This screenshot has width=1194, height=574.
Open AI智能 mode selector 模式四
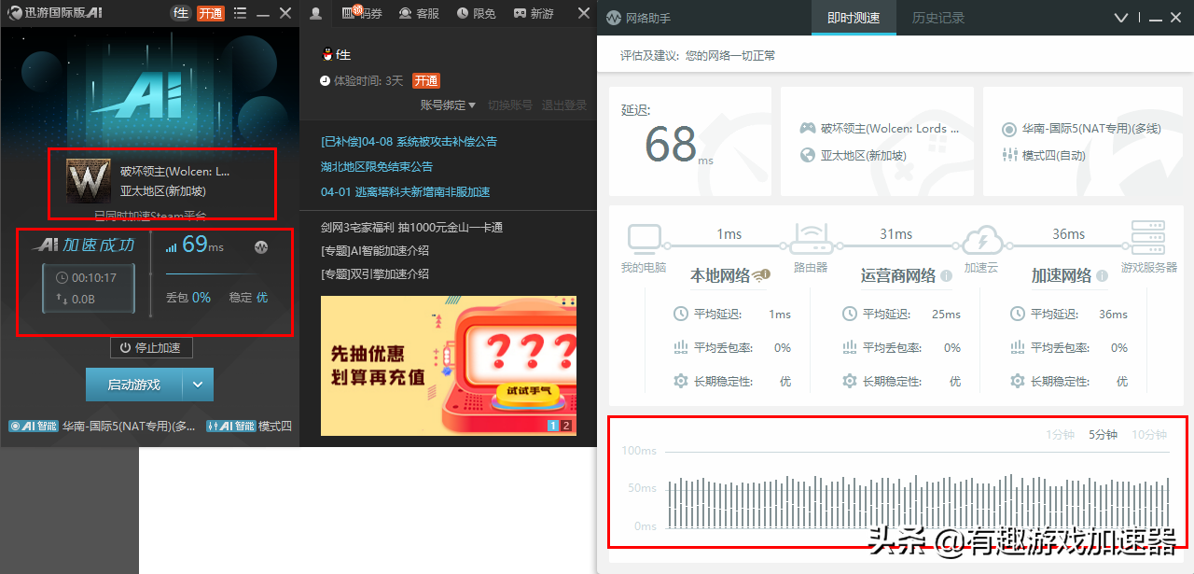249,427
